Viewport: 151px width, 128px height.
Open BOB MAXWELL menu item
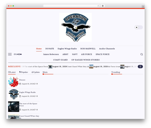tap(88, 49)
